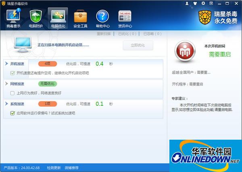Switch to the 电脑优化 tab
The height and width of the screenshot is (172, 242).
(x=58, y=18)
